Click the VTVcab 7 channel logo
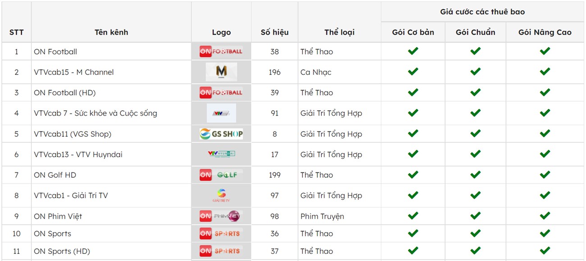 click(x=221, y=113)
